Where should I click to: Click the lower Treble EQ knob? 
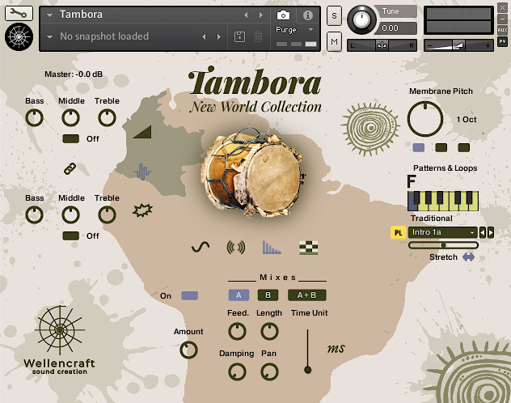coord(107,215)
